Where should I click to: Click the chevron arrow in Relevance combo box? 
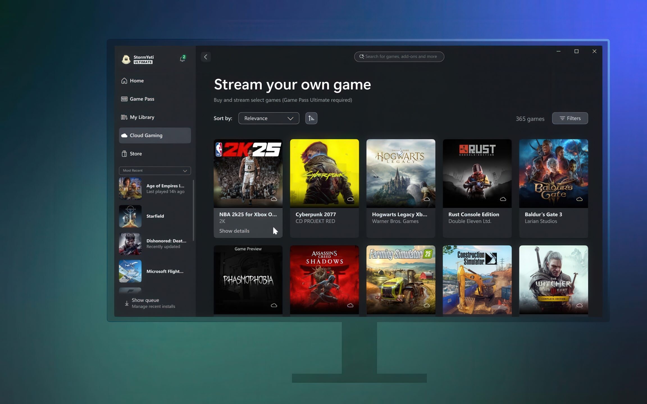290,119
